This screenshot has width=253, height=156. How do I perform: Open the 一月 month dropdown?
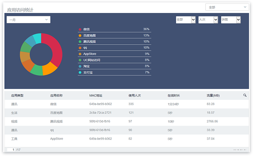(x=28, y=20)
